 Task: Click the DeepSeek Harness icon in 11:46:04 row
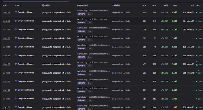tap(16, 73)
